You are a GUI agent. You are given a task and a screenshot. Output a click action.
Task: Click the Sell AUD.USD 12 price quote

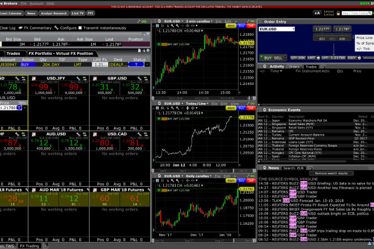pyautogui.click(x=44, y=143)
